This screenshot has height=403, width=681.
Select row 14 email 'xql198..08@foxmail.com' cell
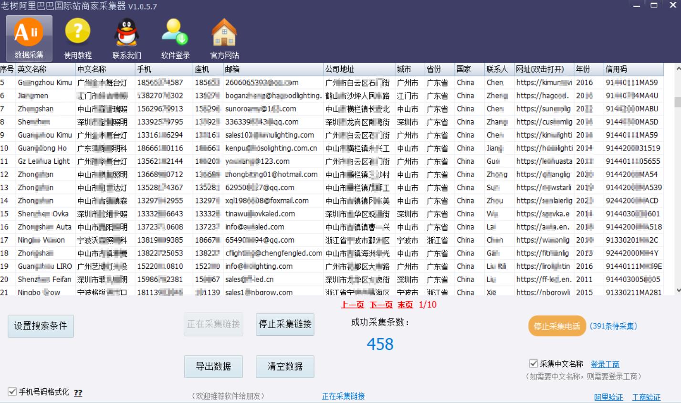tap(273, 201)
